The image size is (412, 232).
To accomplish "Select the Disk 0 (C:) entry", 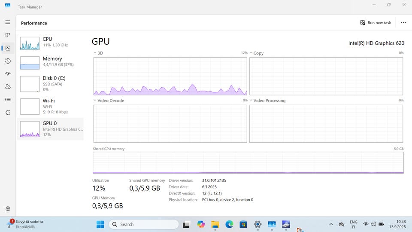I will click(x=51, y=84).
